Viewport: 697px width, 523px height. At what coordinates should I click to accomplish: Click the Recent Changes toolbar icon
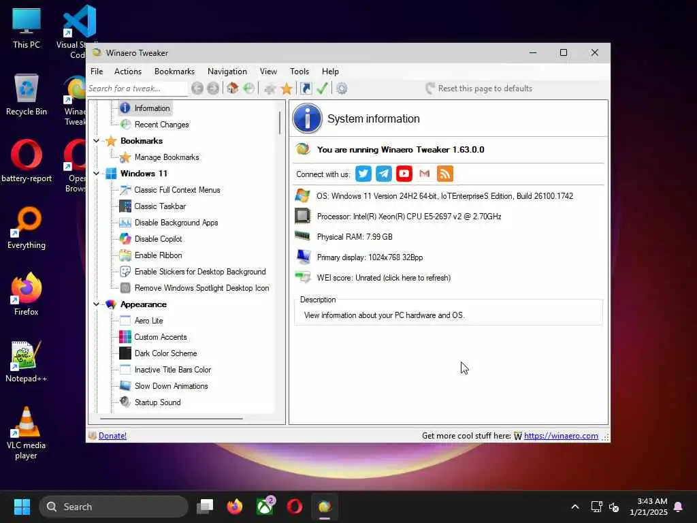pos(249,88)
